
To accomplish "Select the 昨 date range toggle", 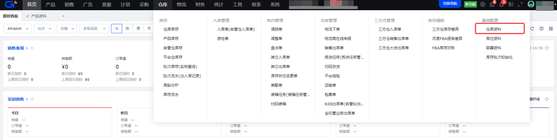I will pyautogui.click(x=127, y=29).
